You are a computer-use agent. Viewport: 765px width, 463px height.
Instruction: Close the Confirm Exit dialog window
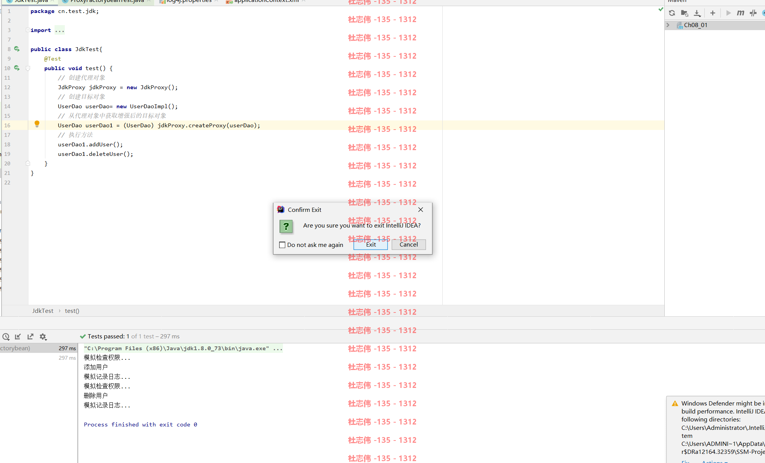[x=421, y=210]
